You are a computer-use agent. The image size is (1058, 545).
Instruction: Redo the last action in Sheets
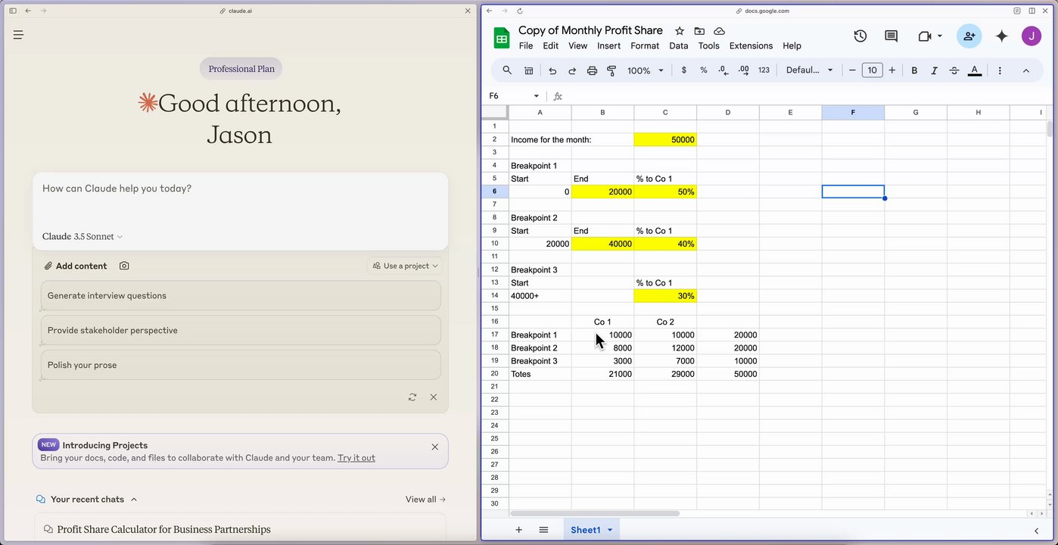click(x=572, y=70)
